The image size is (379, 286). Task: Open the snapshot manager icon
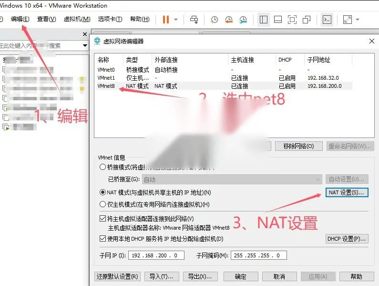click(243, 20)
